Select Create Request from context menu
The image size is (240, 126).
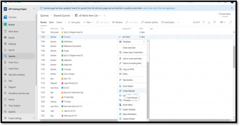click(129, 91)
